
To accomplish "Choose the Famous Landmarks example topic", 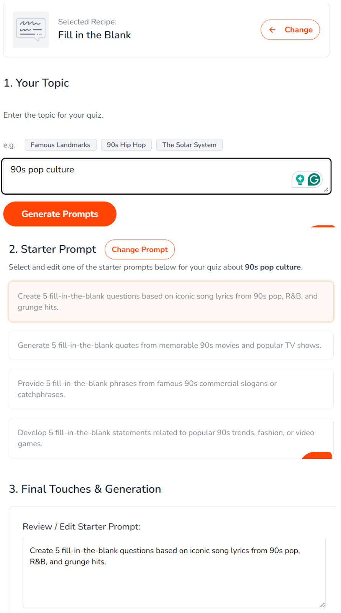I will click(61, 145).
